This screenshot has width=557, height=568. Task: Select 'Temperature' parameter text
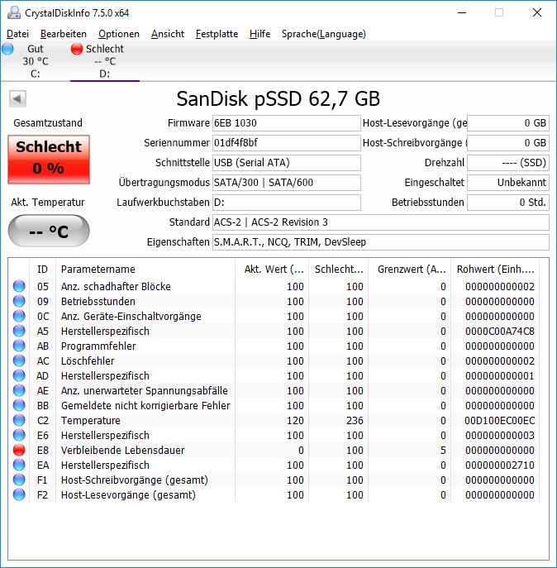click(91, 421)
